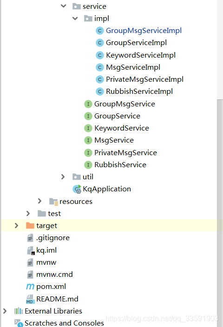Select the PrivateMsgService interface name
Viewport: 223px width, 327px height.
coord(125,153)
